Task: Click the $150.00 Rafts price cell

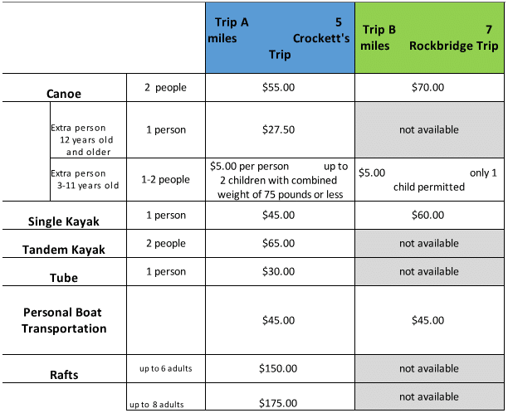Action: coord(280,368)
